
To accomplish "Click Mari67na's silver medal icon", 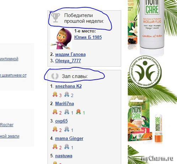I will 67,112.
